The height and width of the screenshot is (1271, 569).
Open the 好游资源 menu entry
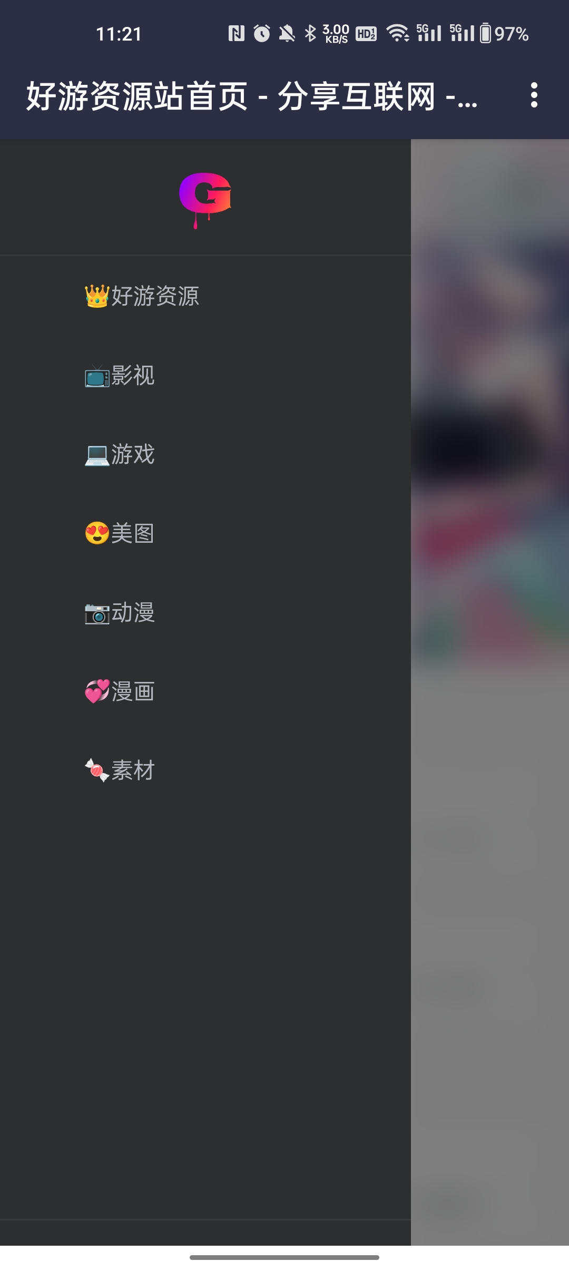pyautogui.click(x=205, y=296)
